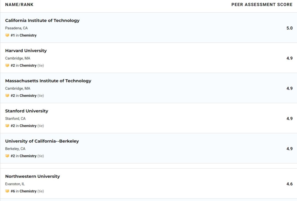Click the Name/Rank column header
Viewport: 297px width, 201px height.
[x=19, y=5]
